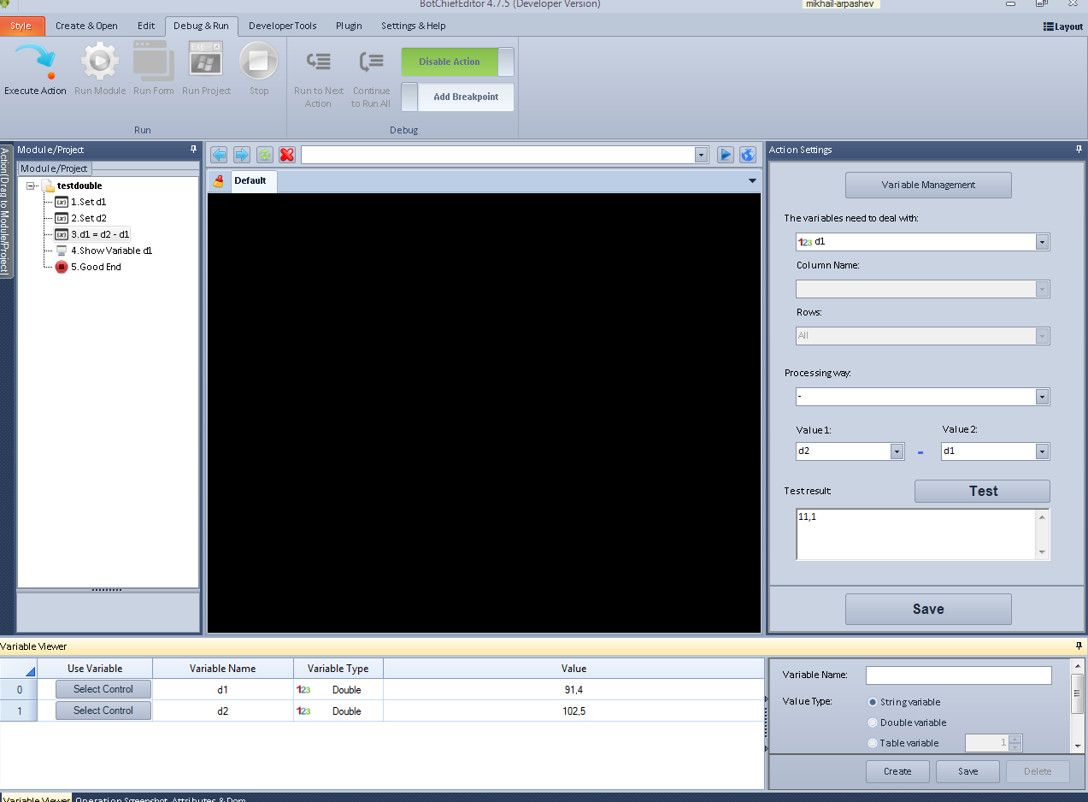Toggle the Add Breakpoint switch

(410, 97)
